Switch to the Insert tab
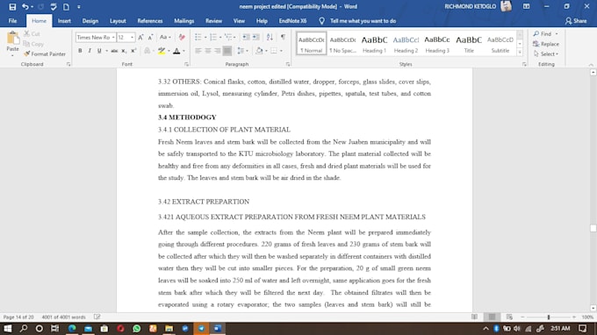Image resolution: width=597 pixels, height=335 pixels. click(x=64, y=21)
